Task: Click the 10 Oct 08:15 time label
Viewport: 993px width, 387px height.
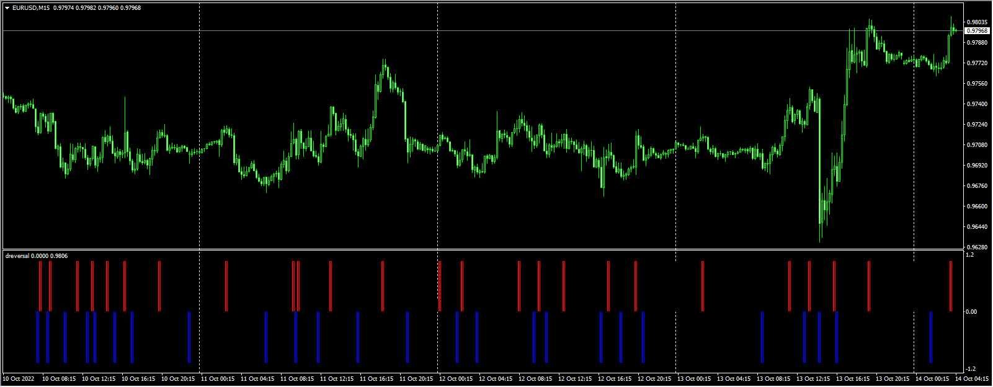Action: (x=59, y=378)
